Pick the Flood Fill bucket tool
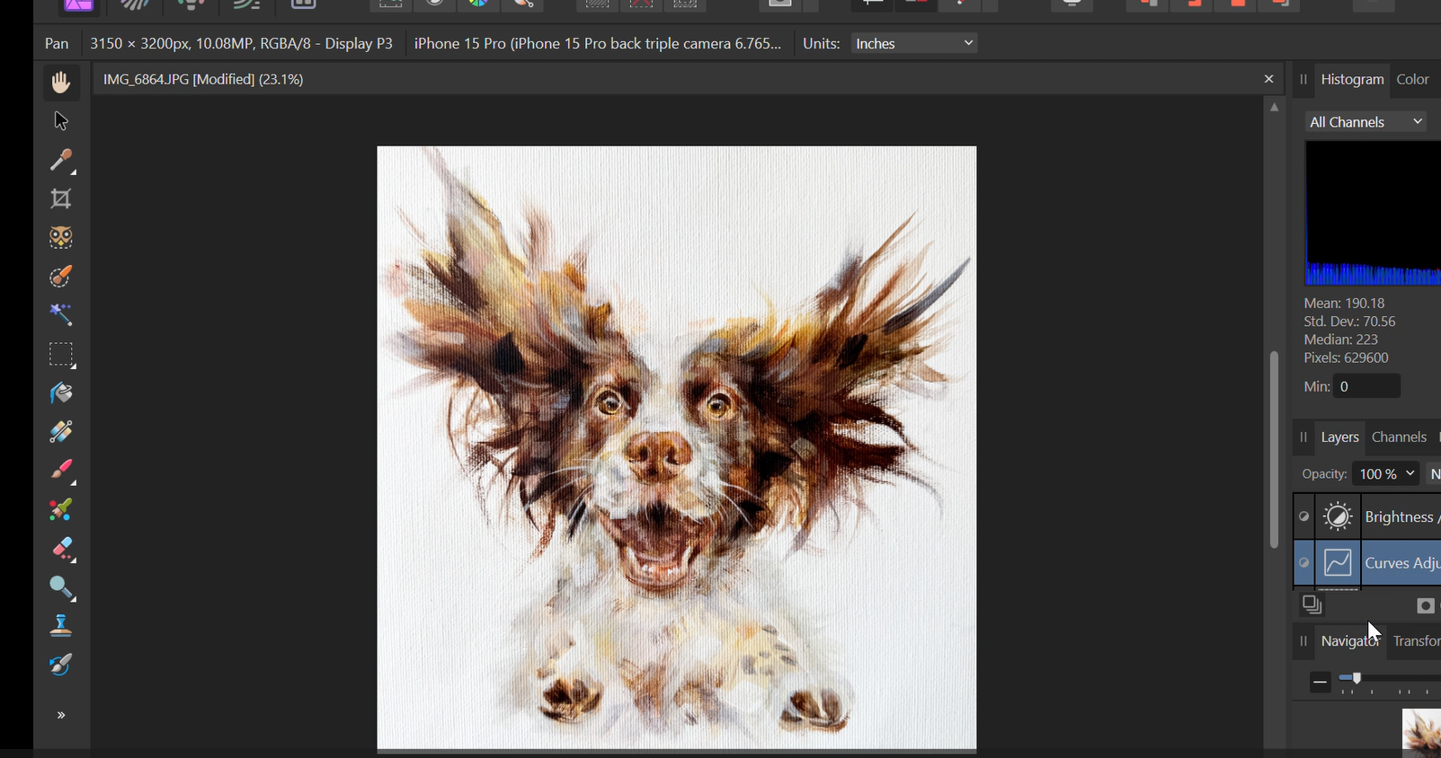 pos(61,394)
